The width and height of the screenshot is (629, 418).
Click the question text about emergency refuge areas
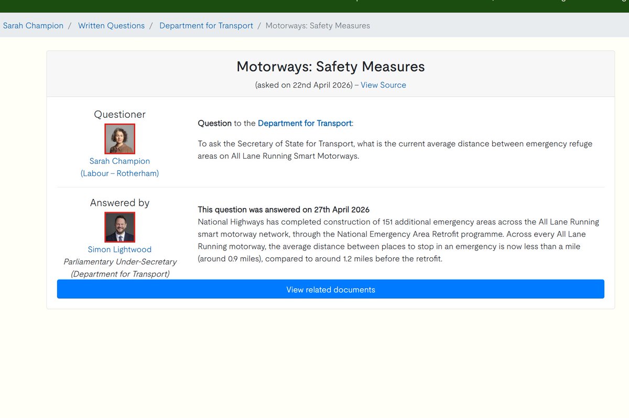pyautogui.click(x=395, y=150)
